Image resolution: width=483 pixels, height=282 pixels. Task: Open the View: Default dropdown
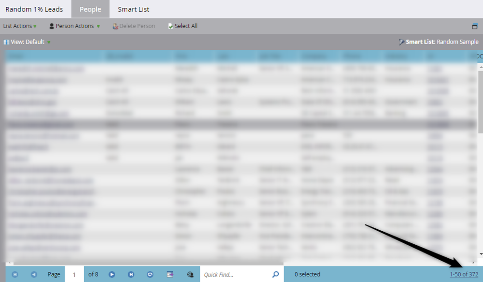click(27, 42)
